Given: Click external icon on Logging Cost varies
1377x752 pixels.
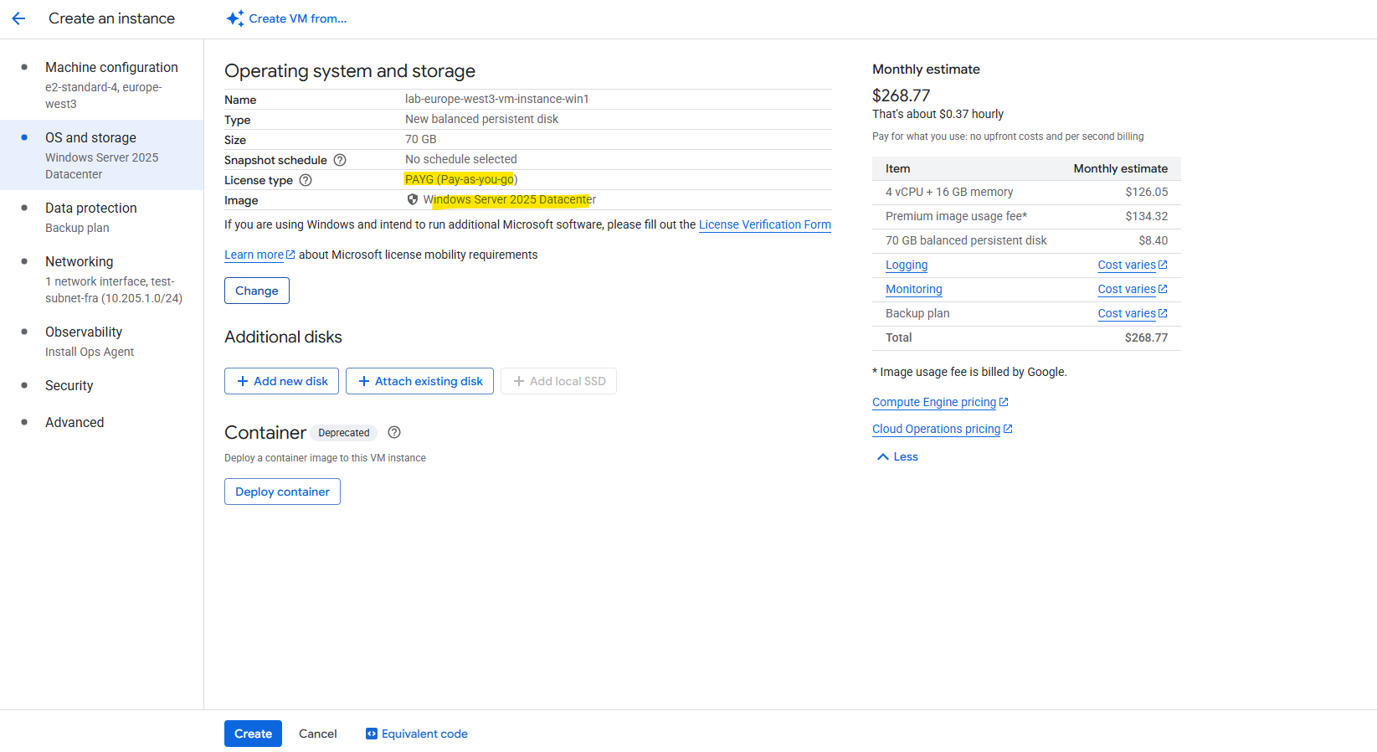Looking at the screenshot, I should point(1163,265).
